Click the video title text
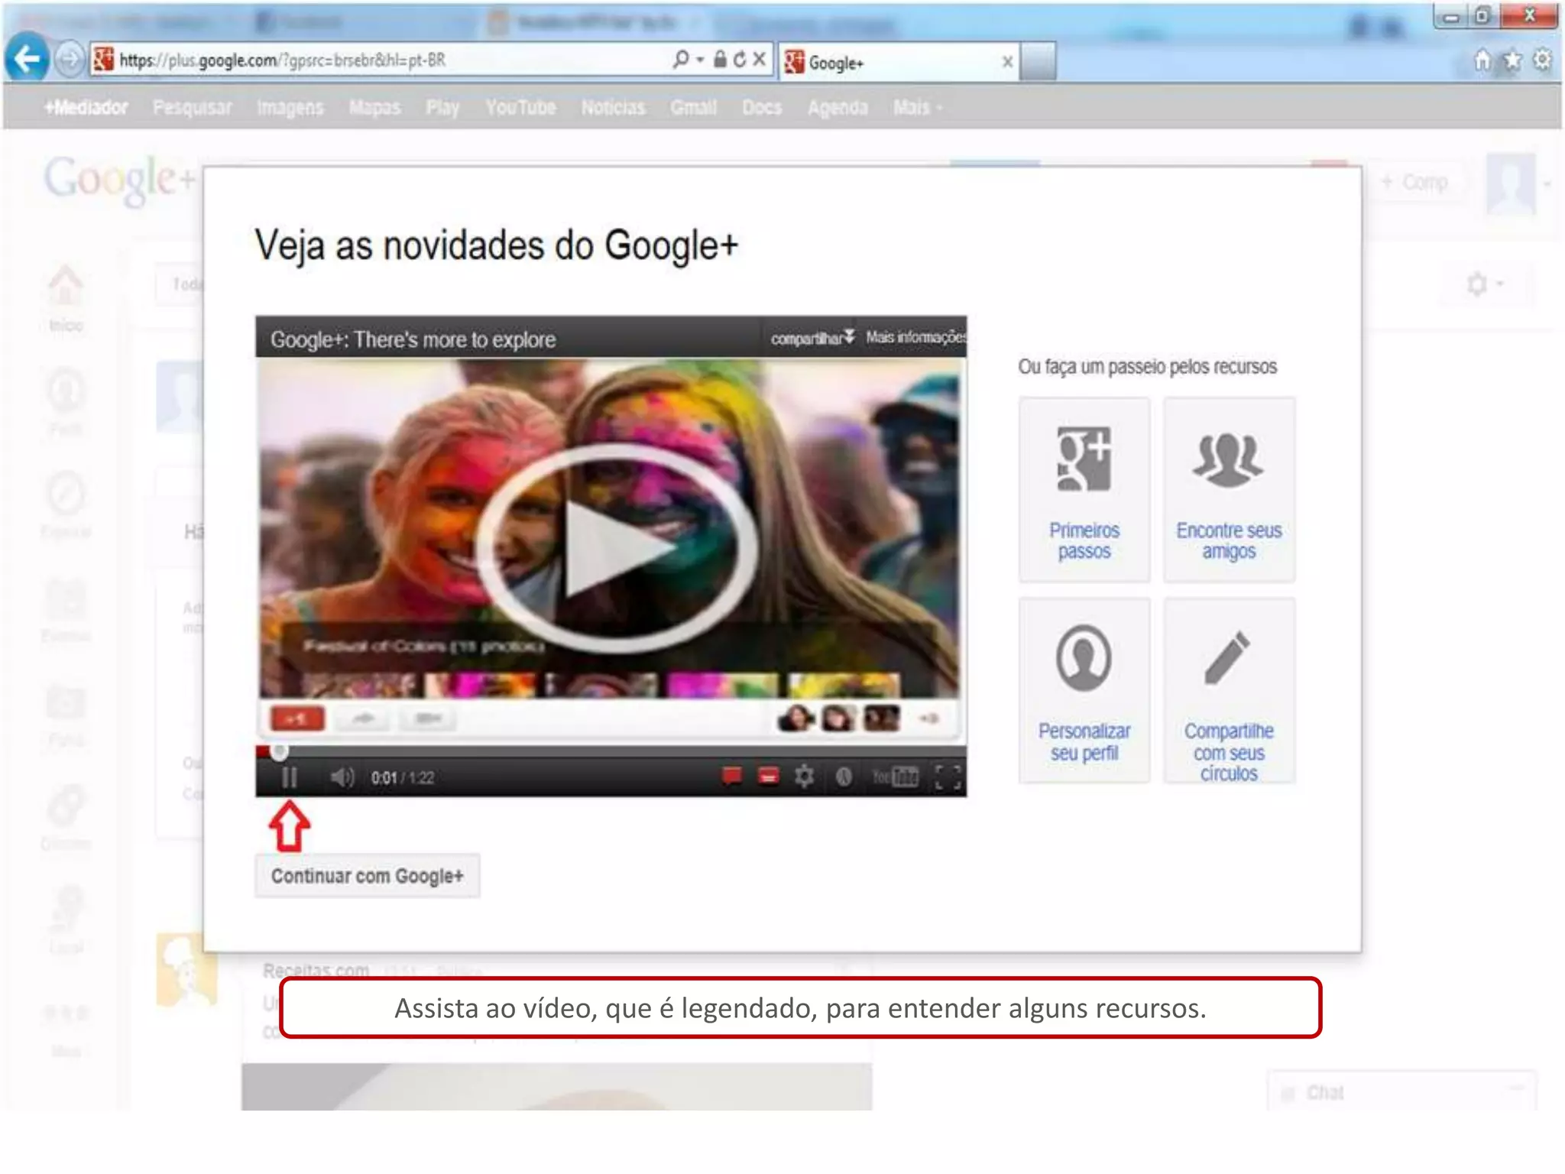The width and height of the screenshot is (1565, 1174). click(413, 339)
